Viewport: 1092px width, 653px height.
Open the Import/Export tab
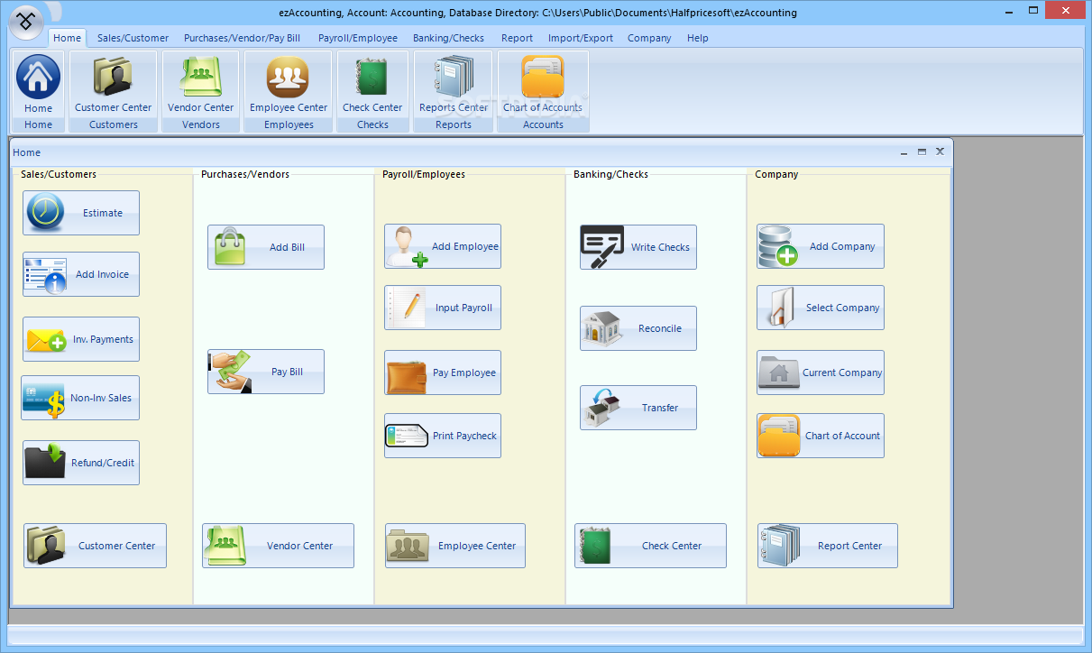pyautogui.click(x=581, y=38)
